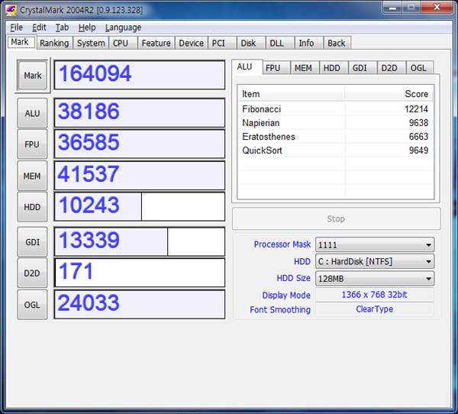Screen dimensions: 458x414
Task: Run the MEM benchmark button
Action: click(32, 176)
